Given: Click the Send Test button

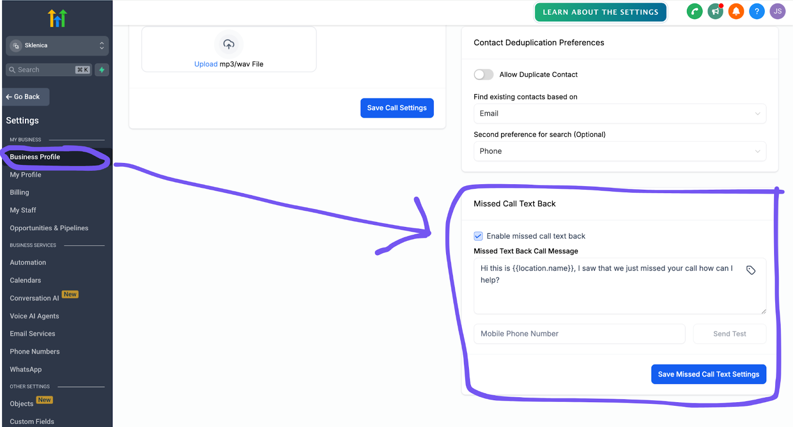Looking at the screenshot, I should pyautogui.click(x=730, y=334).
